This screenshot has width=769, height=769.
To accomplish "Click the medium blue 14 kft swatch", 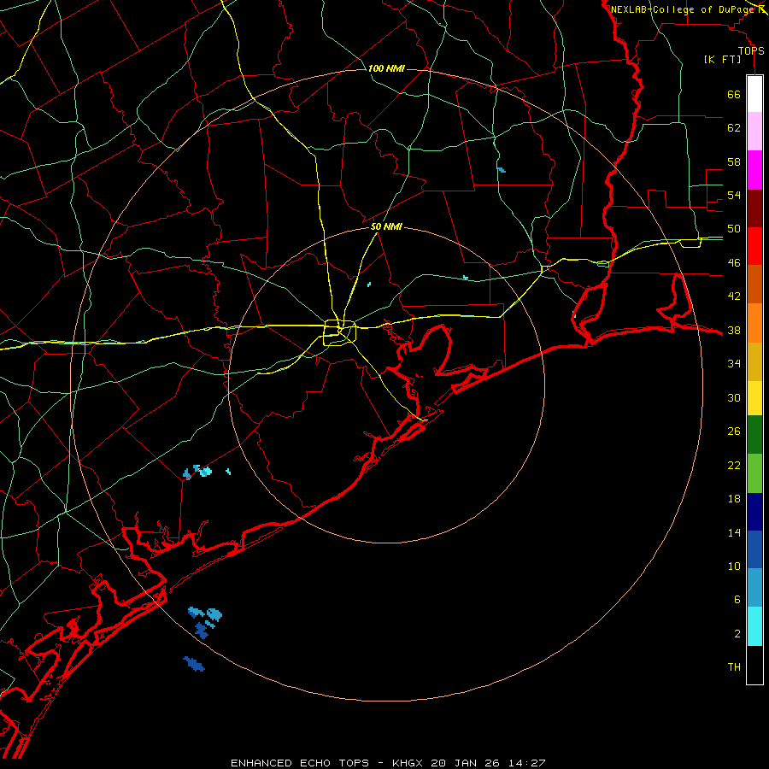I will 754,549.
